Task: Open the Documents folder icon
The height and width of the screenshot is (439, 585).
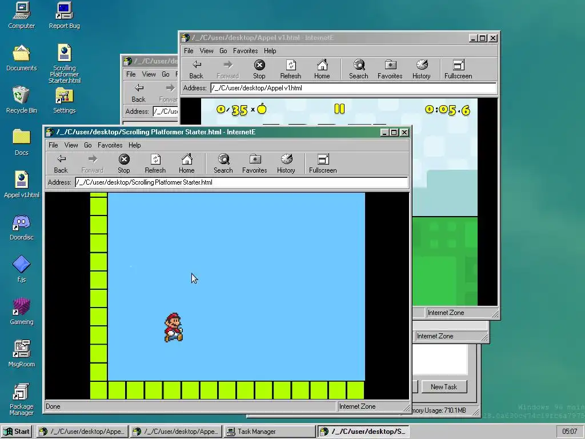Action: [21, 58]
